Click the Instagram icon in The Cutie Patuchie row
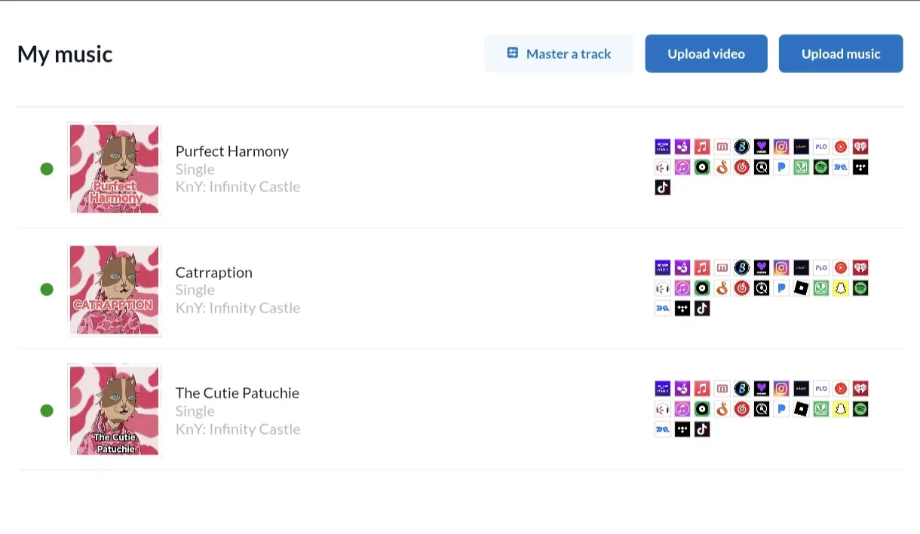The image size is (920, 534). tap(781, 389)
